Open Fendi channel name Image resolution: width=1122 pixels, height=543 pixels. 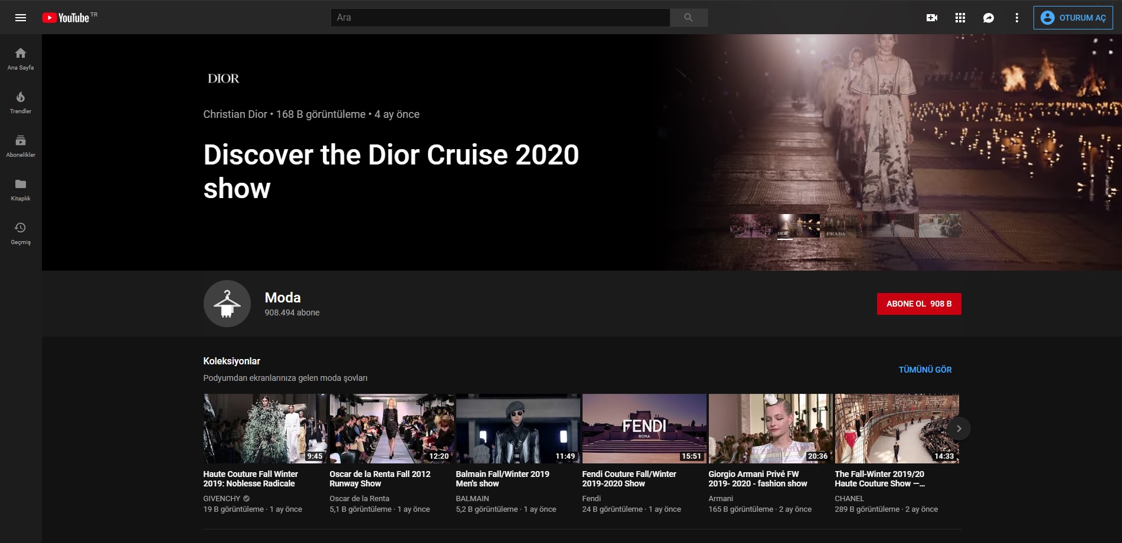click(591, 498)
